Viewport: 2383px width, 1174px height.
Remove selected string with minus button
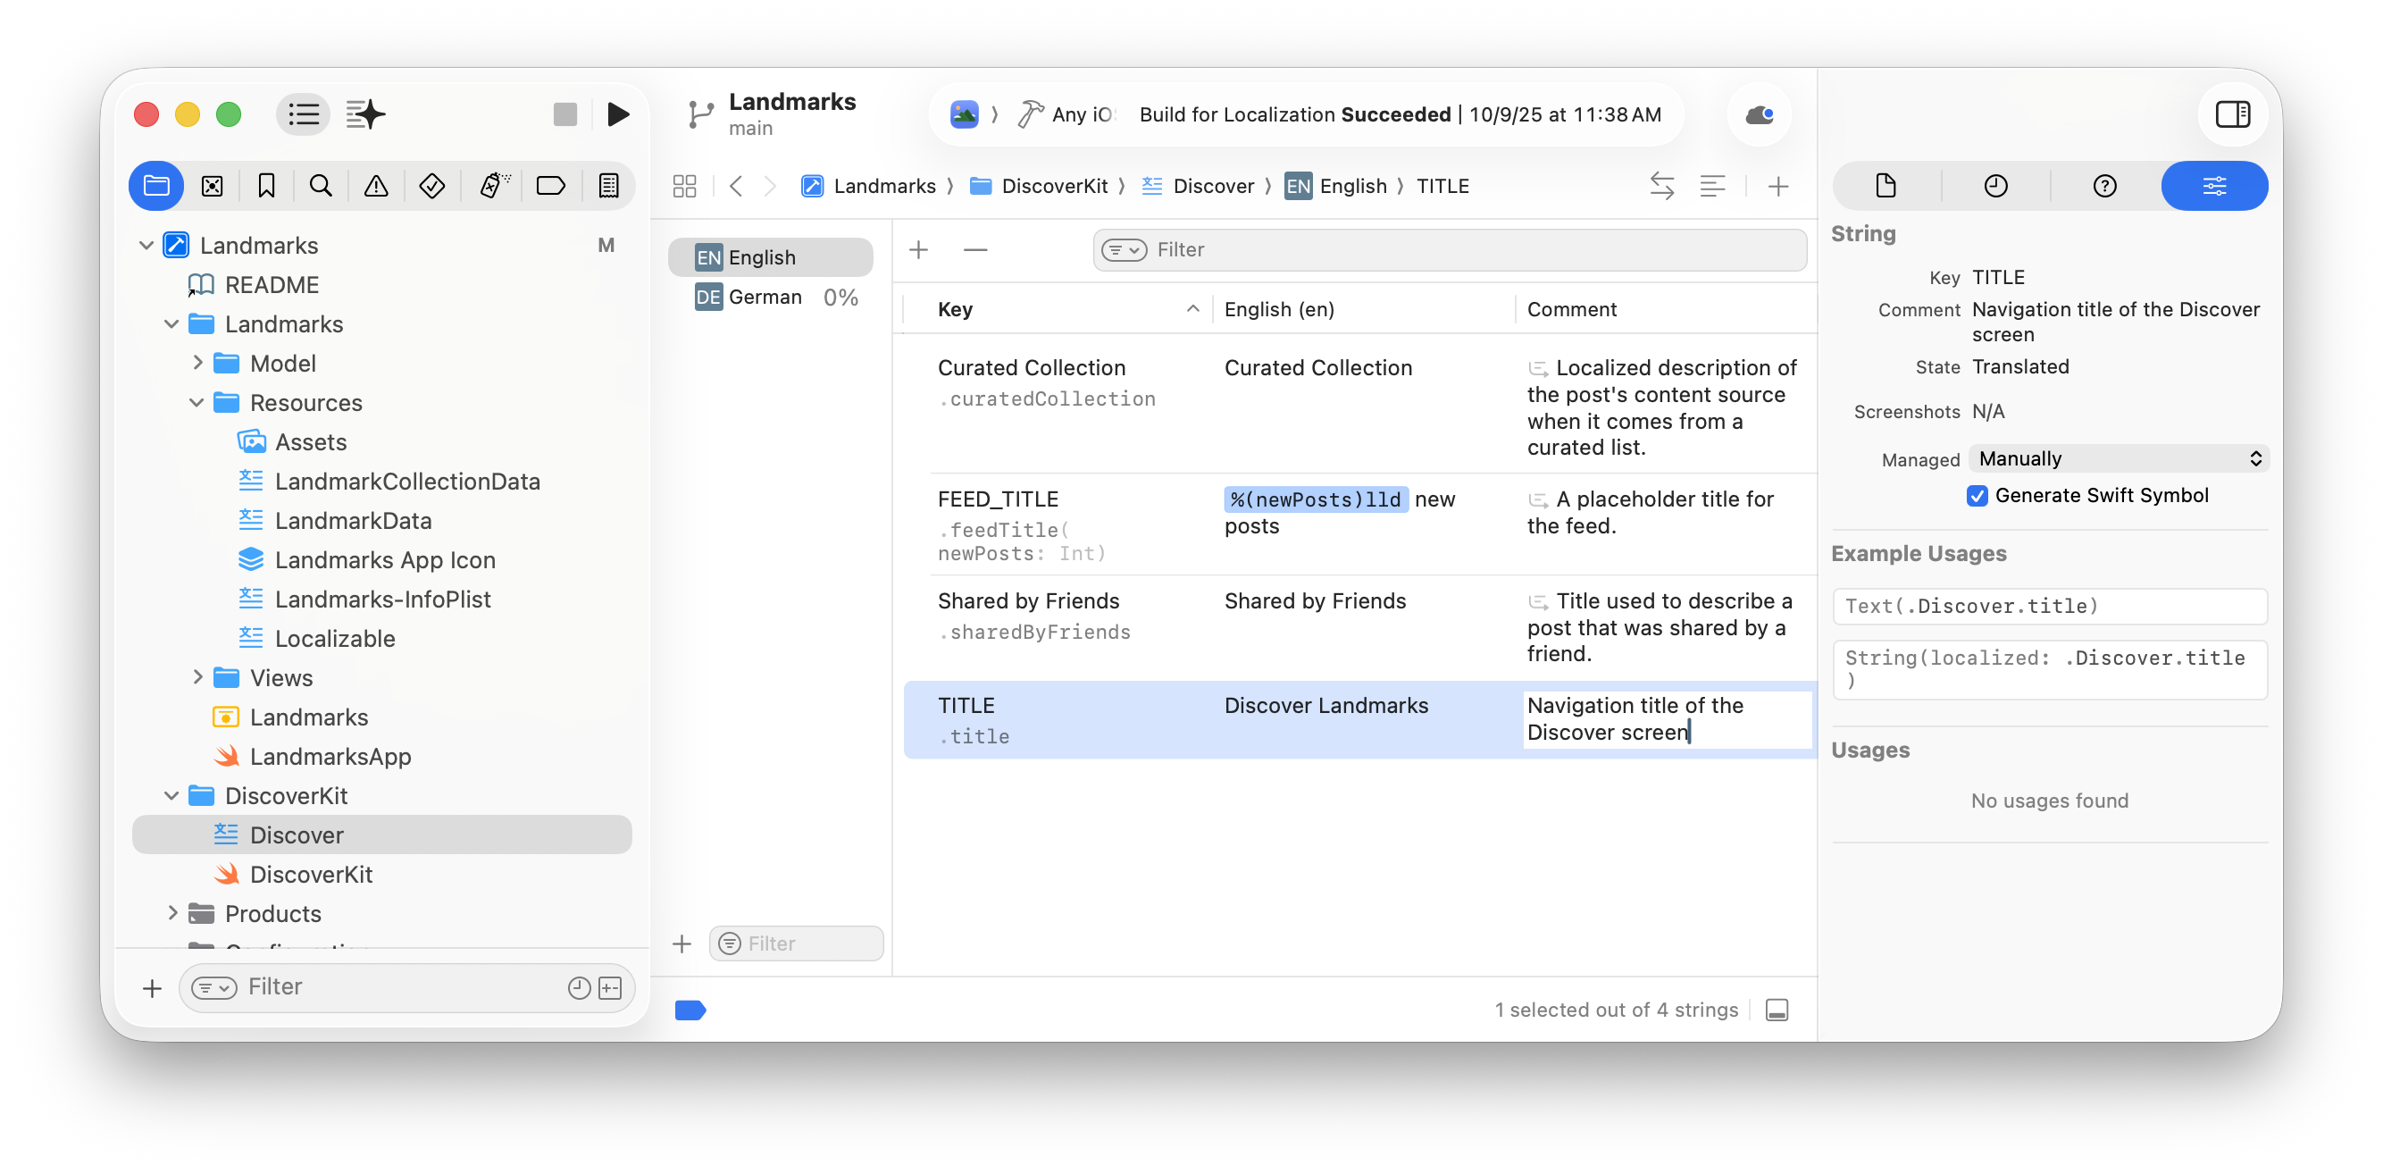tap(975, 250)
